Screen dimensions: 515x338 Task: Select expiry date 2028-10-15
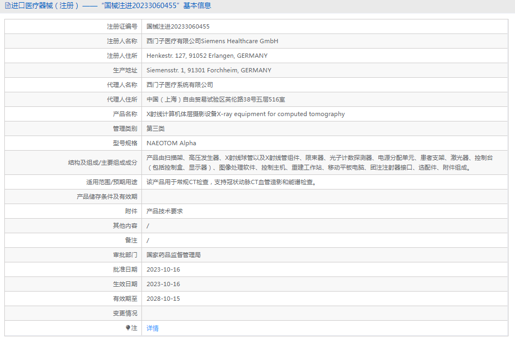163,299
